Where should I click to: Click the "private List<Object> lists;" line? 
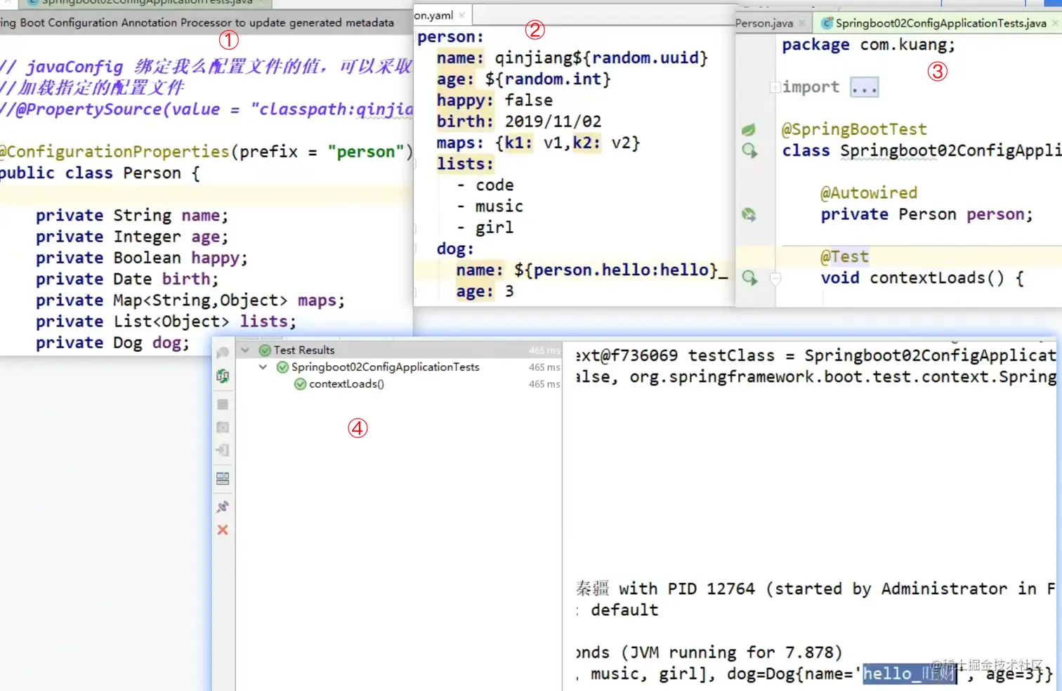click(166, 322)
